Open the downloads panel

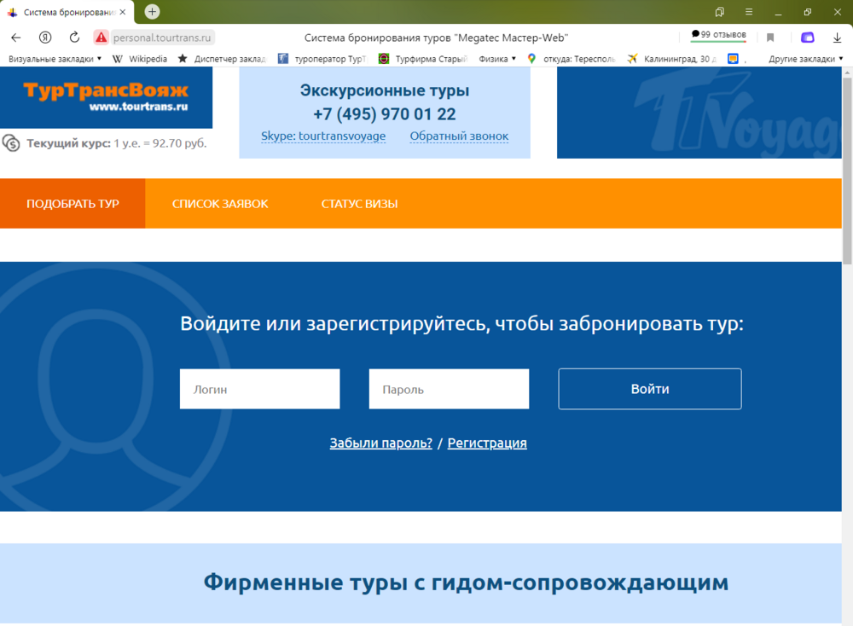click(838, 37)
